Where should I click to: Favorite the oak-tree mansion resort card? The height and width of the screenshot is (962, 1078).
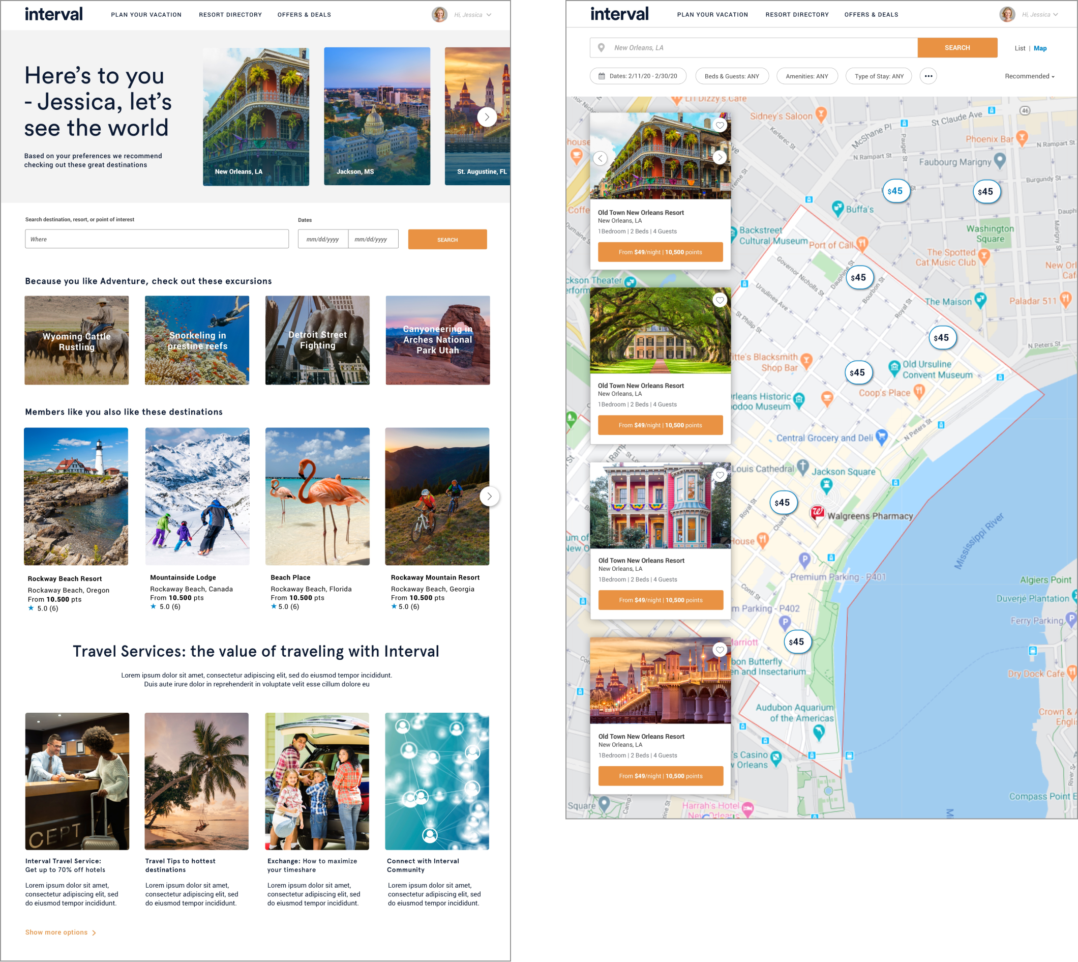click(x=720, y=300)
